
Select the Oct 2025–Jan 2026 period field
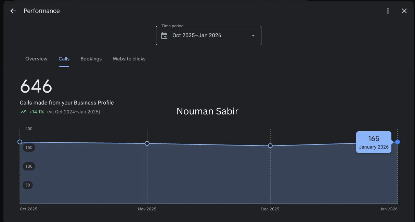click(x=209, y=36)
